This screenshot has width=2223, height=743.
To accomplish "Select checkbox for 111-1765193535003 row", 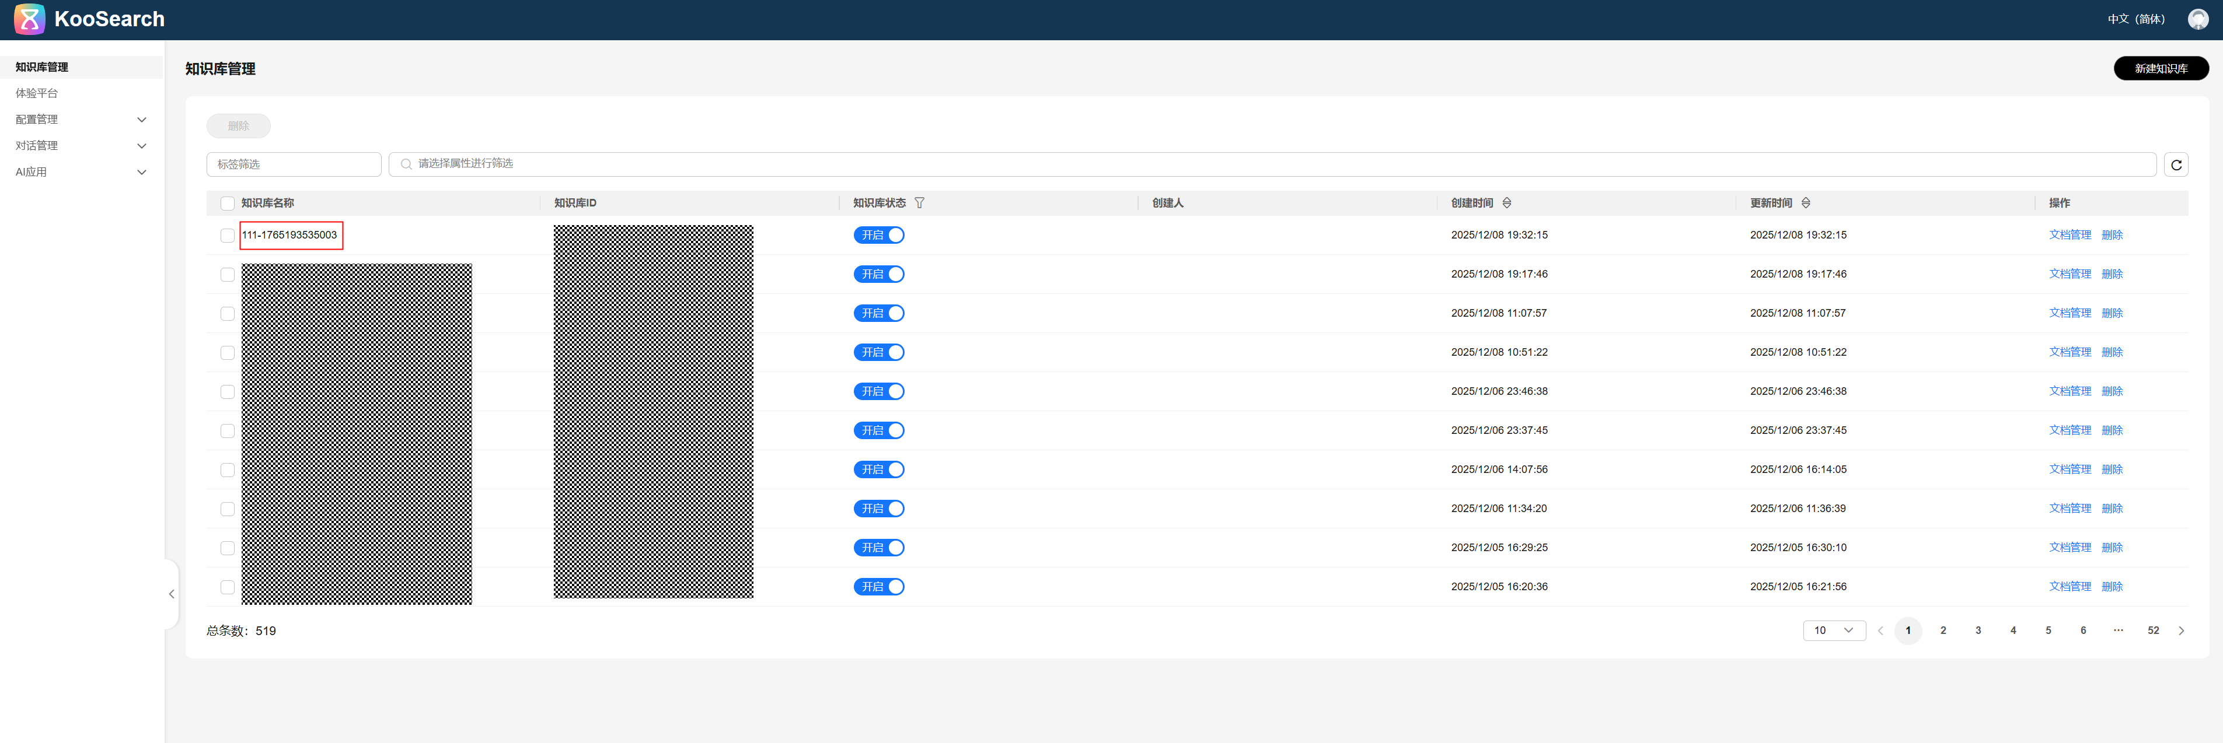I will [x=228, y=235].
